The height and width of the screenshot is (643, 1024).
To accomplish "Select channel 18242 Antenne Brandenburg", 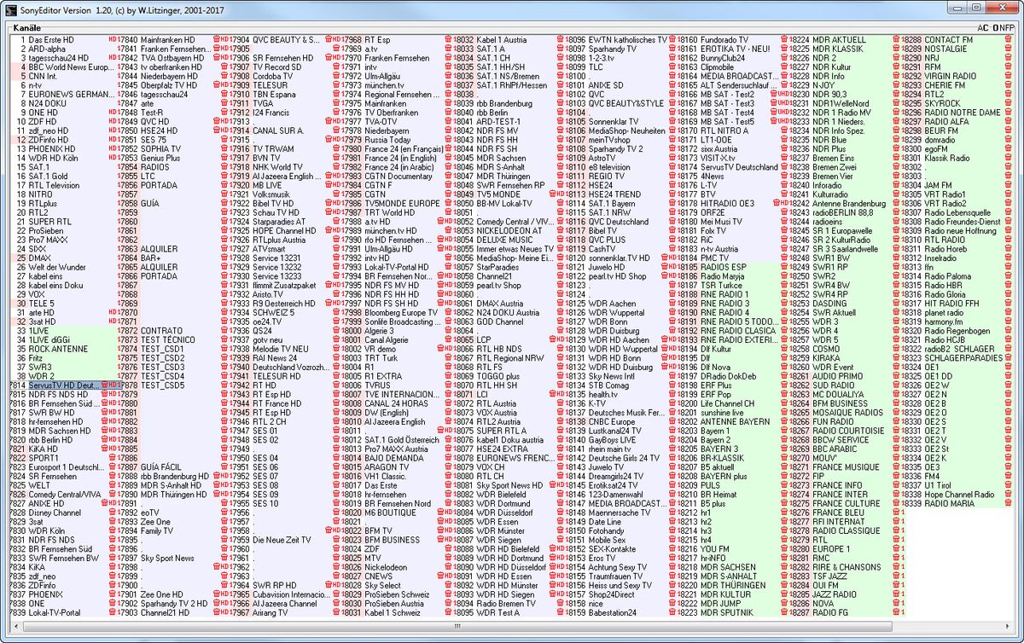I will pos(849,203).
